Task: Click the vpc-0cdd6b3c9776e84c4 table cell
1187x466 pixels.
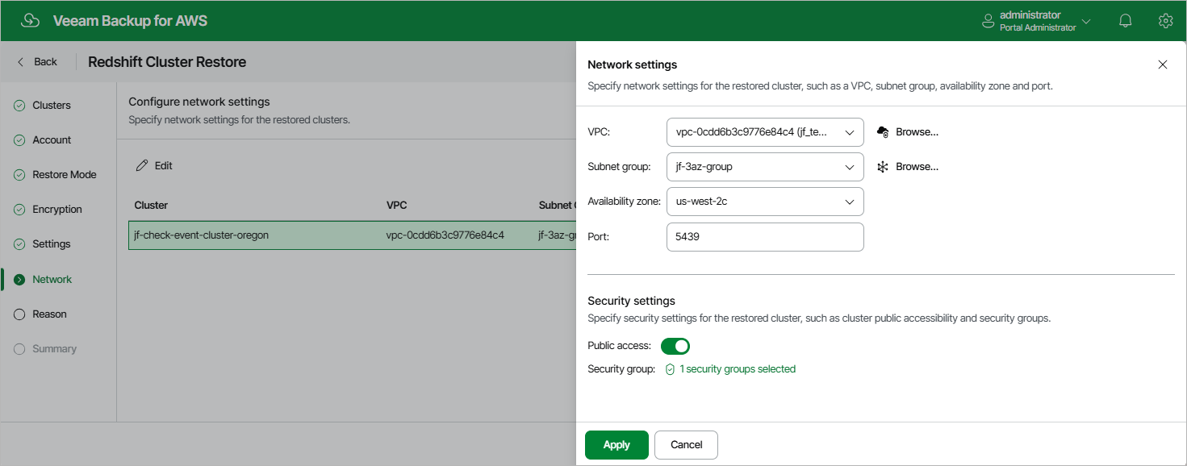Action: 445,235
